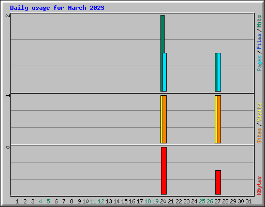The width and height of the screenshot is (265, 207).
Task: Click day label 20 on the axis
Action: 163,201
